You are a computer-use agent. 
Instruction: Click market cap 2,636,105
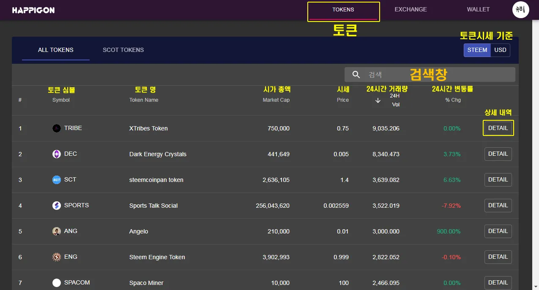pyautogui.click(x=276, y=180)
